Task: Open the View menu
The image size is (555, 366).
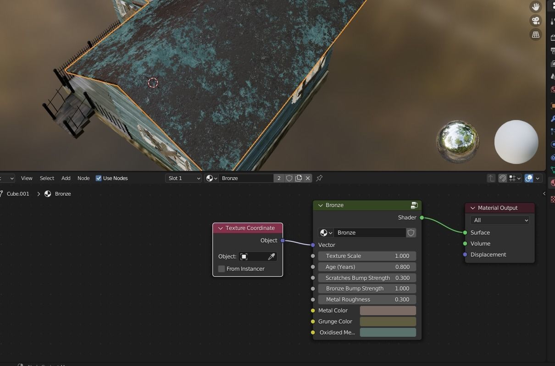Action: tap(27, 178)
